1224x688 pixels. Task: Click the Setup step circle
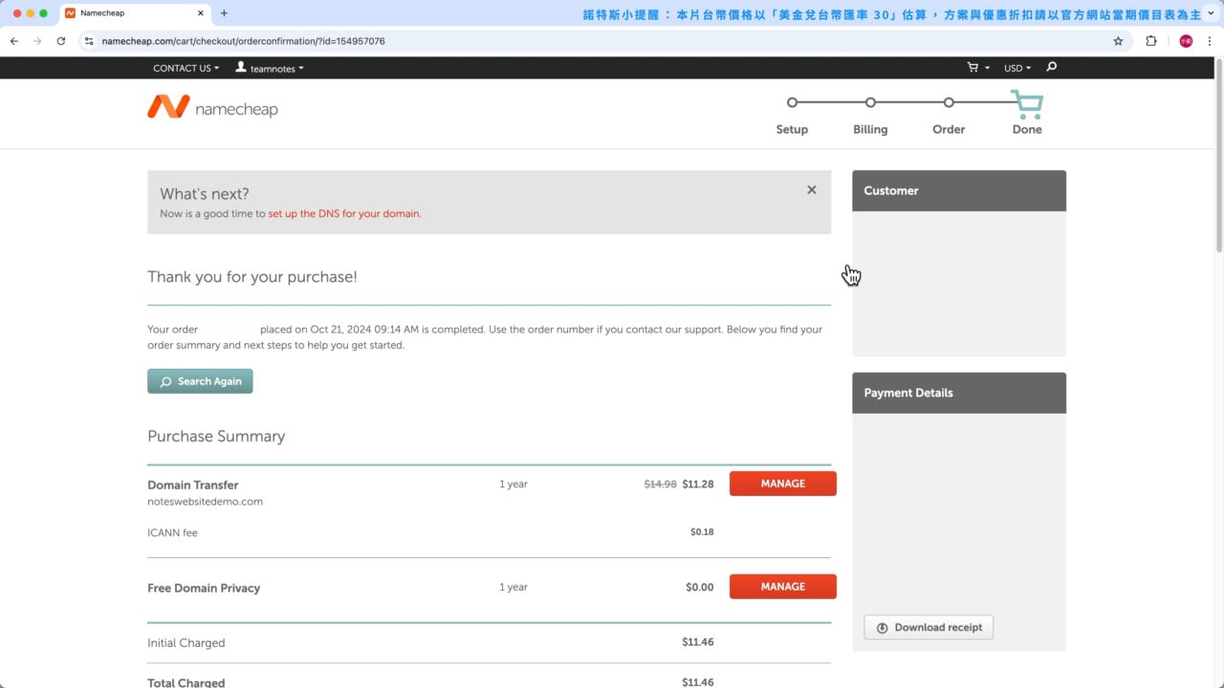(x=792, y=102)
